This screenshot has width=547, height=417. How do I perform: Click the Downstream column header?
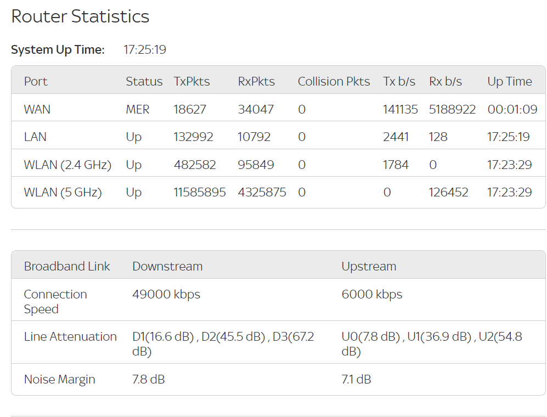[x=167, y=267]
